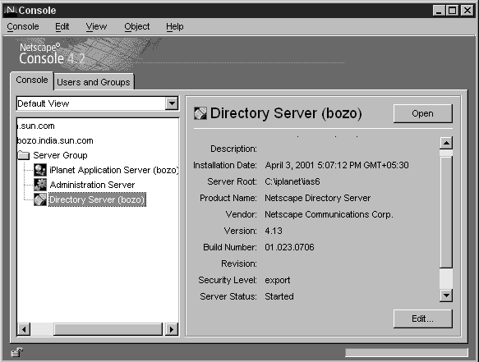The height and width of the screenshot is (362, 479).
Task: Click the Revision label
Action: pyautogui.click(x=239, y=263)
